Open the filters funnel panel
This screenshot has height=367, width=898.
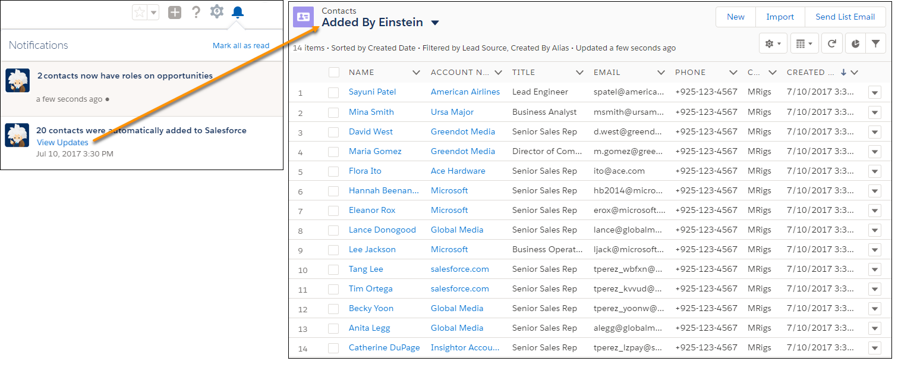click(875, 43)
